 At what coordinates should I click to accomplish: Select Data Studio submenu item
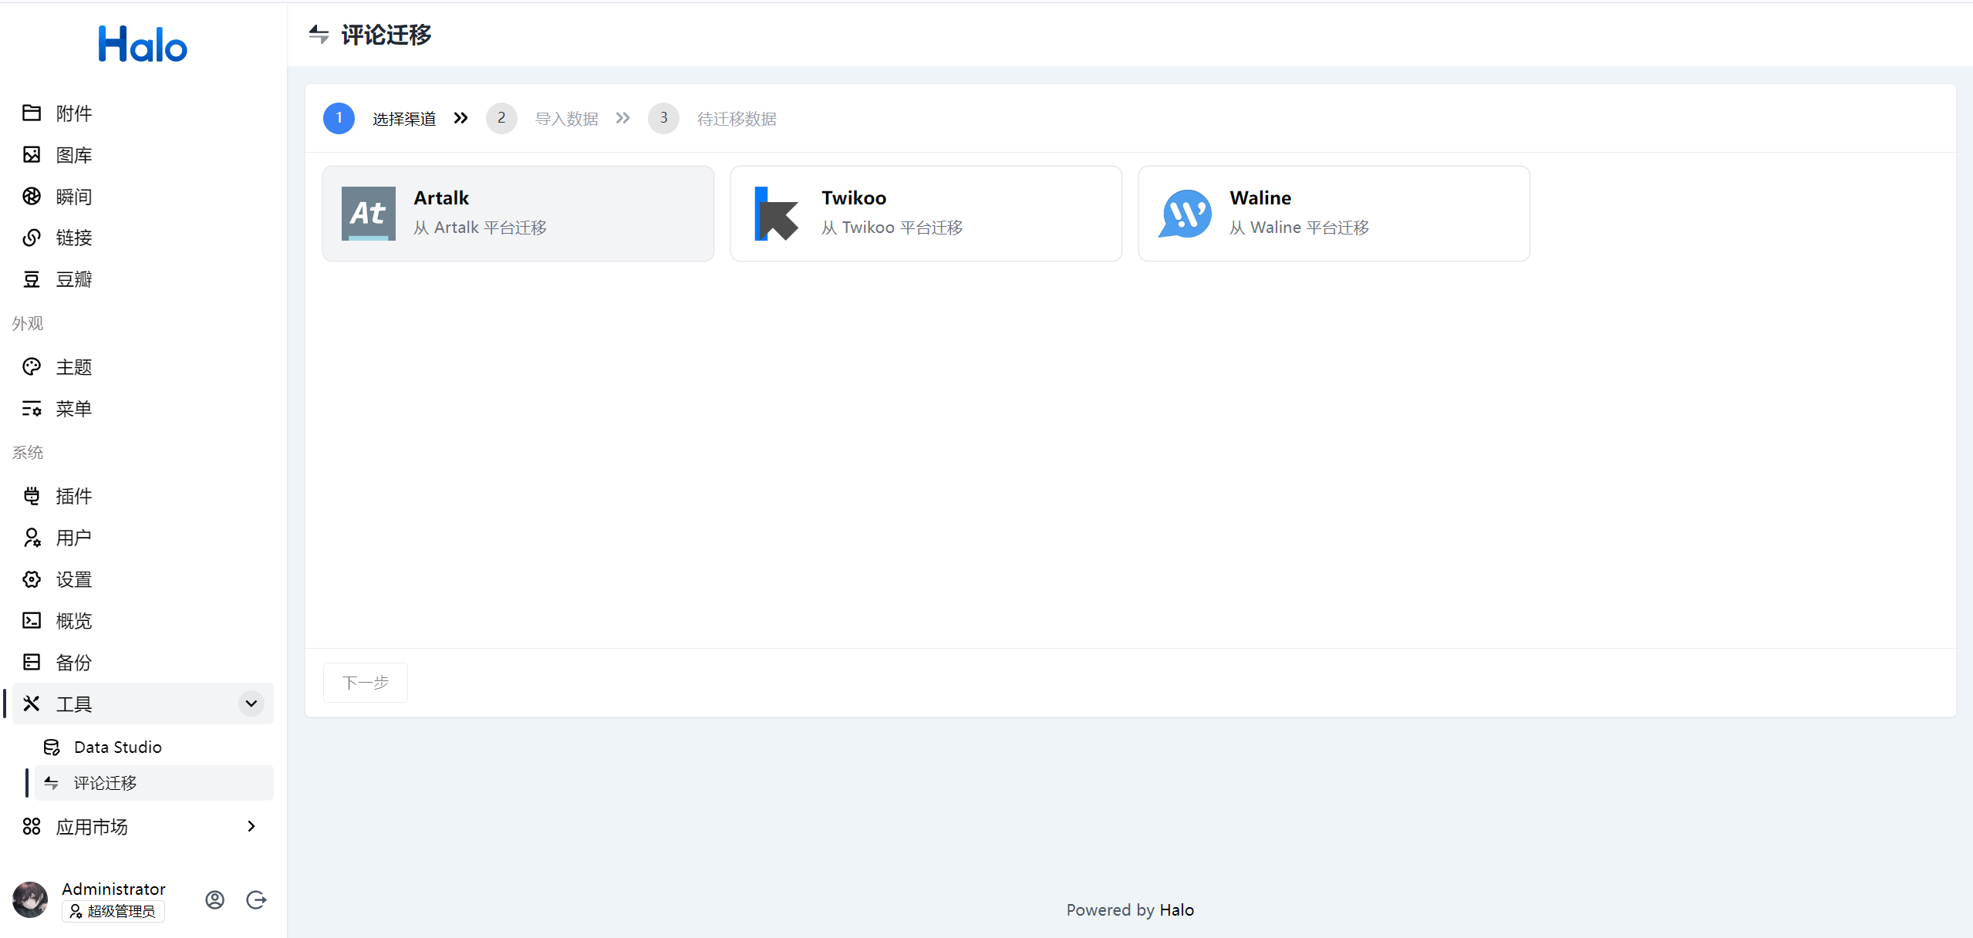tap(154, 747)
